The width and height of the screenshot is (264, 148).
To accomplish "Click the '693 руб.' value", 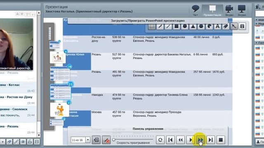I will tap(218, 55).
